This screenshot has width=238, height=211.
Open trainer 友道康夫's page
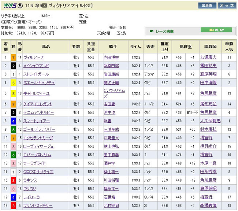(209, 58)
